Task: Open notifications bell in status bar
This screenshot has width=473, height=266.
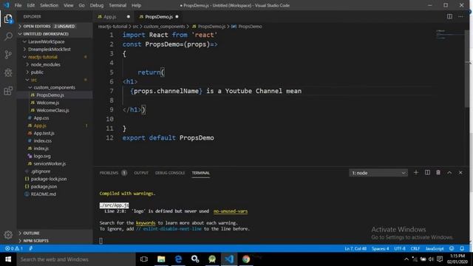Action: click(462, 248)
